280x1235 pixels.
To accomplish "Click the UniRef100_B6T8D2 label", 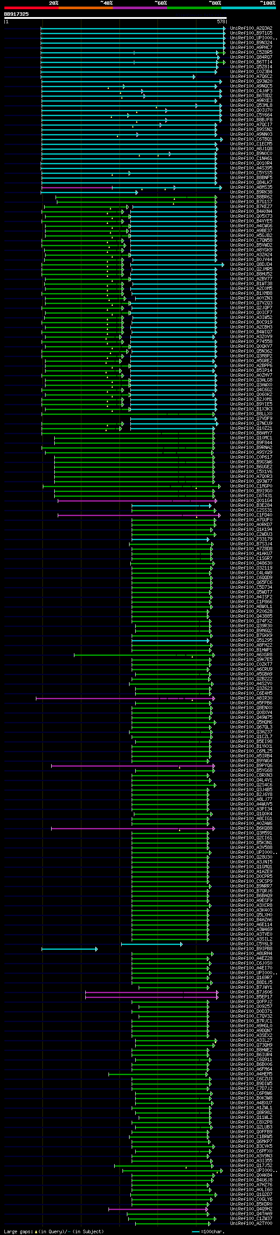I will [x=251, y=96].
